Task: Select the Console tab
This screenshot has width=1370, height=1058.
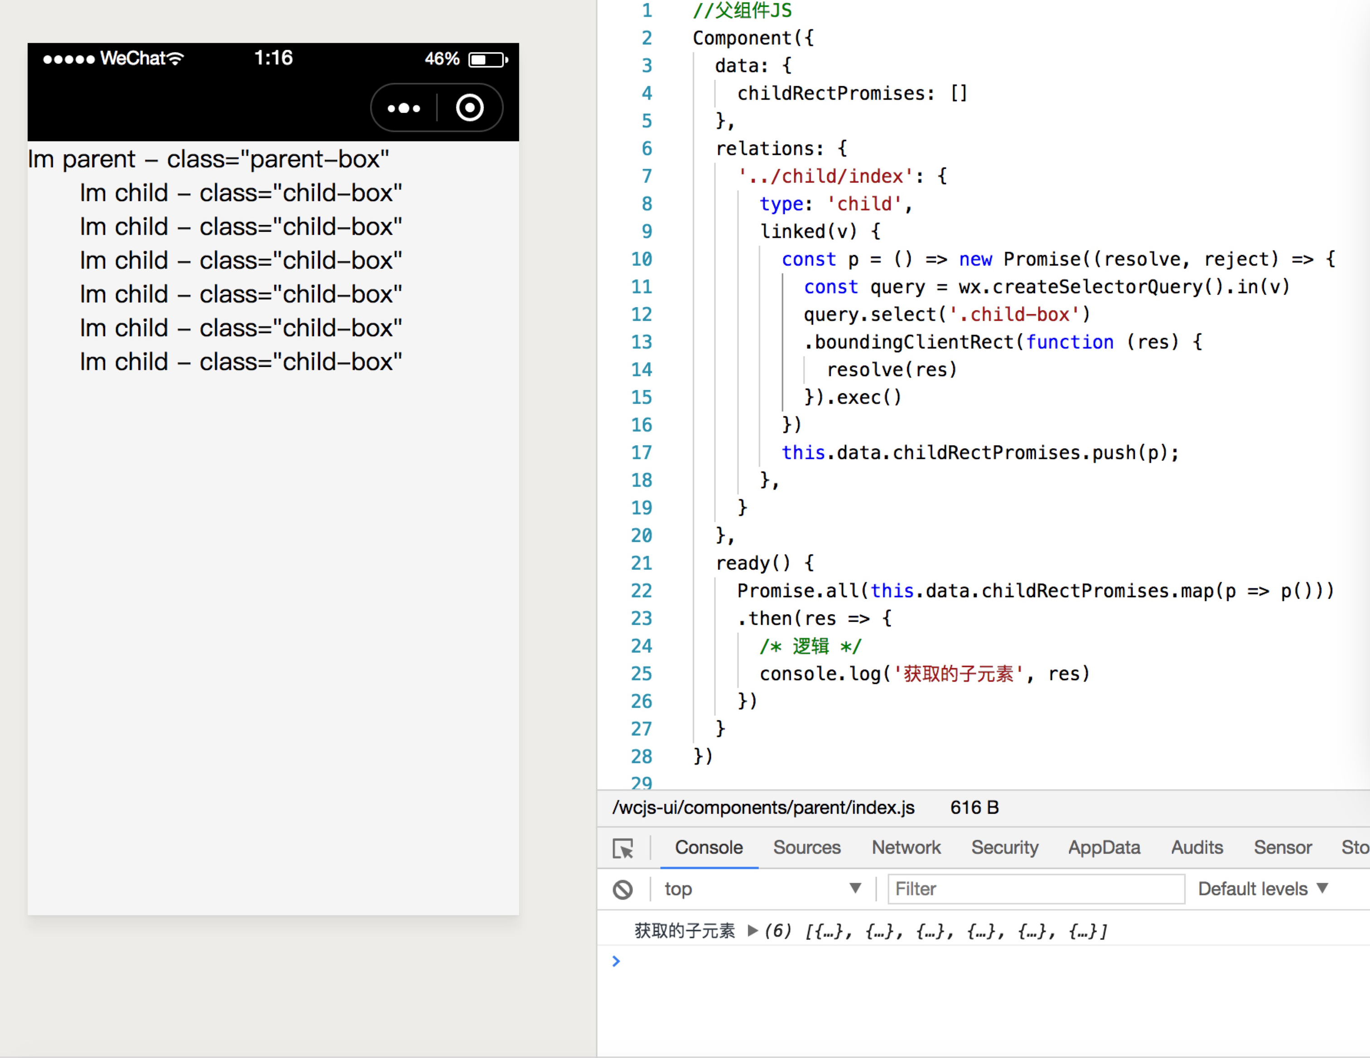Action: (708, 847)
